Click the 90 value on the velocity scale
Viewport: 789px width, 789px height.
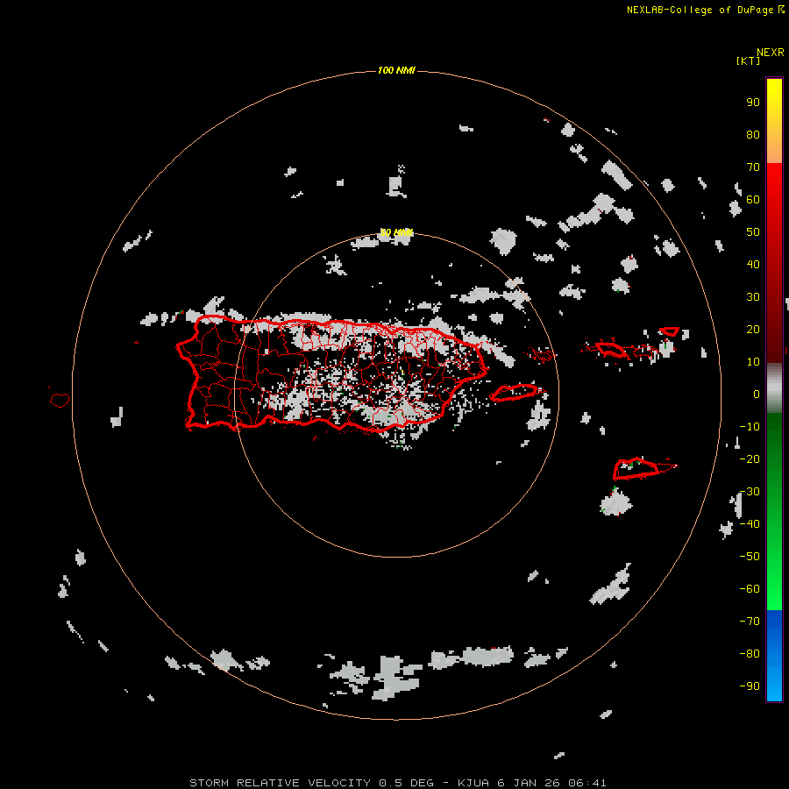[x=753, y=103]
